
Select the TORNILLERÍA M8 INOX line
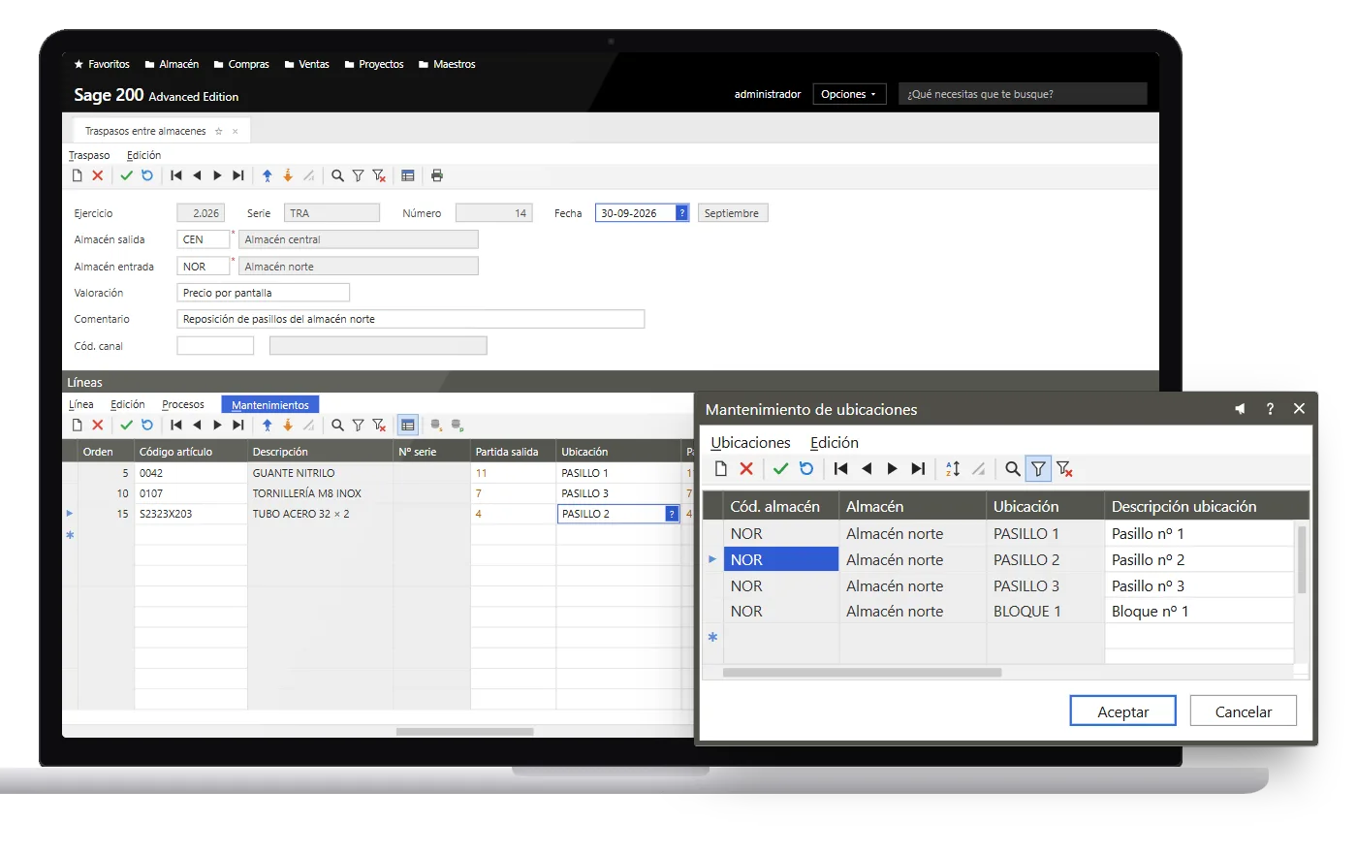[378, 493]
